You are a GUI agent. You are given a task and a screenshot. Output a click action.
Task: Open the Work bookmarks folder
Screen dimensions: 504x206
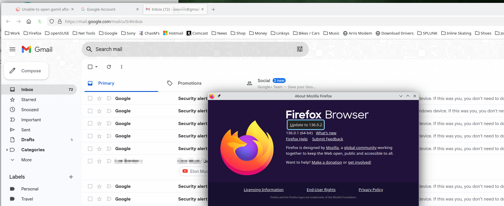click(12, 33)
